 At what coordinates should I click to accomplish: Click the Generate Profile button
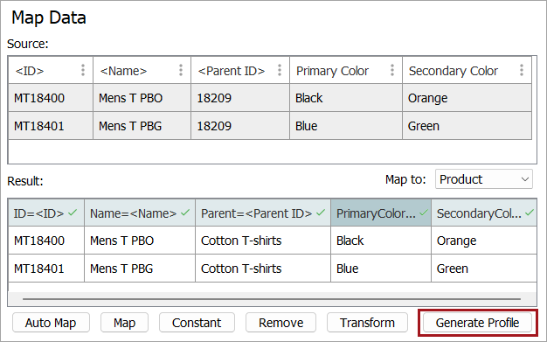point(477,323)
